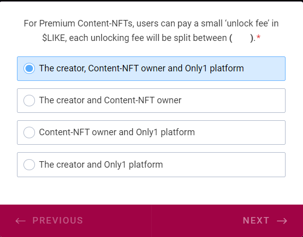Click the "The creator, Content-NFT owner and Only1 platform" label

point(141,68)
